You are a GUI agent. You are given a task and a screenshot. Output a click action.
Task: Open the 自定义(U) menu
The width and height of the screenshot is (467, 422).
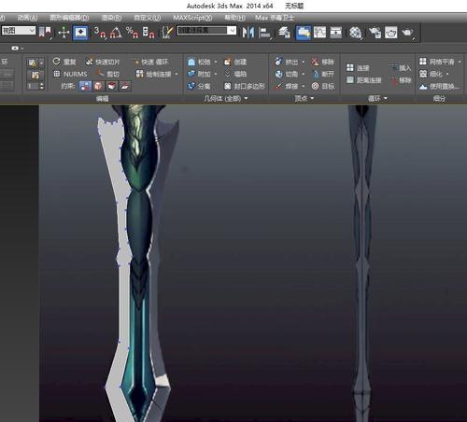click(148, 18)
